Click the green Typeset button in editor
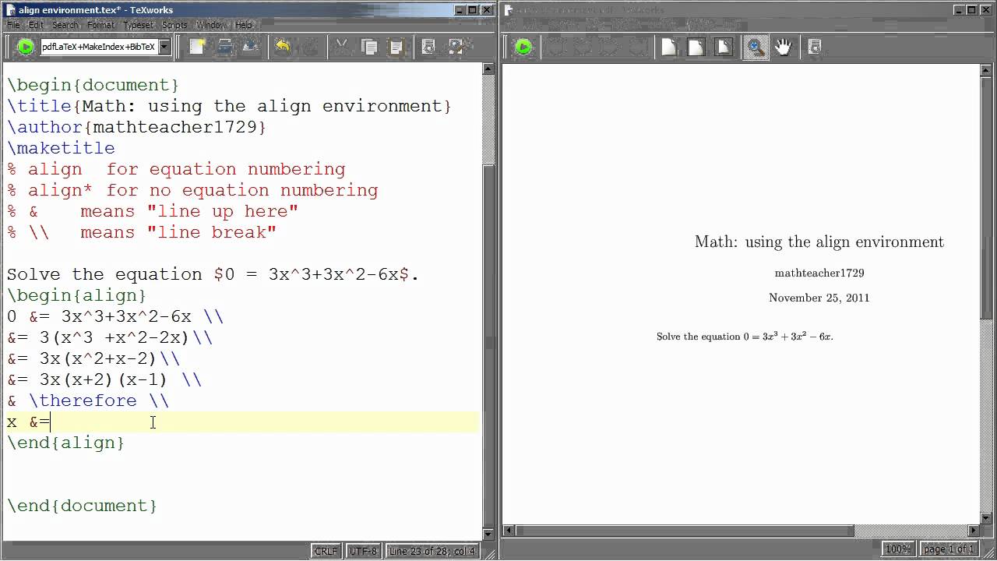Viewport: 997px width, 561px height. (x=25, y=47)
